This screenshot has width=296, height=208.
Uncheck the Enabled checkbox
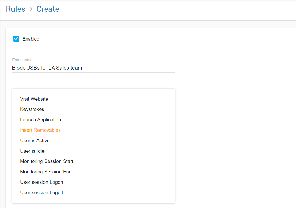pos(16,39)
